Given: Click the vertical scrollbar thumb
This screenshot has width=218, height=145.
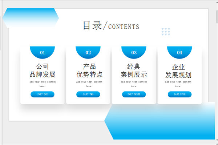Looking at the screenshot, I should click(217, 17).
